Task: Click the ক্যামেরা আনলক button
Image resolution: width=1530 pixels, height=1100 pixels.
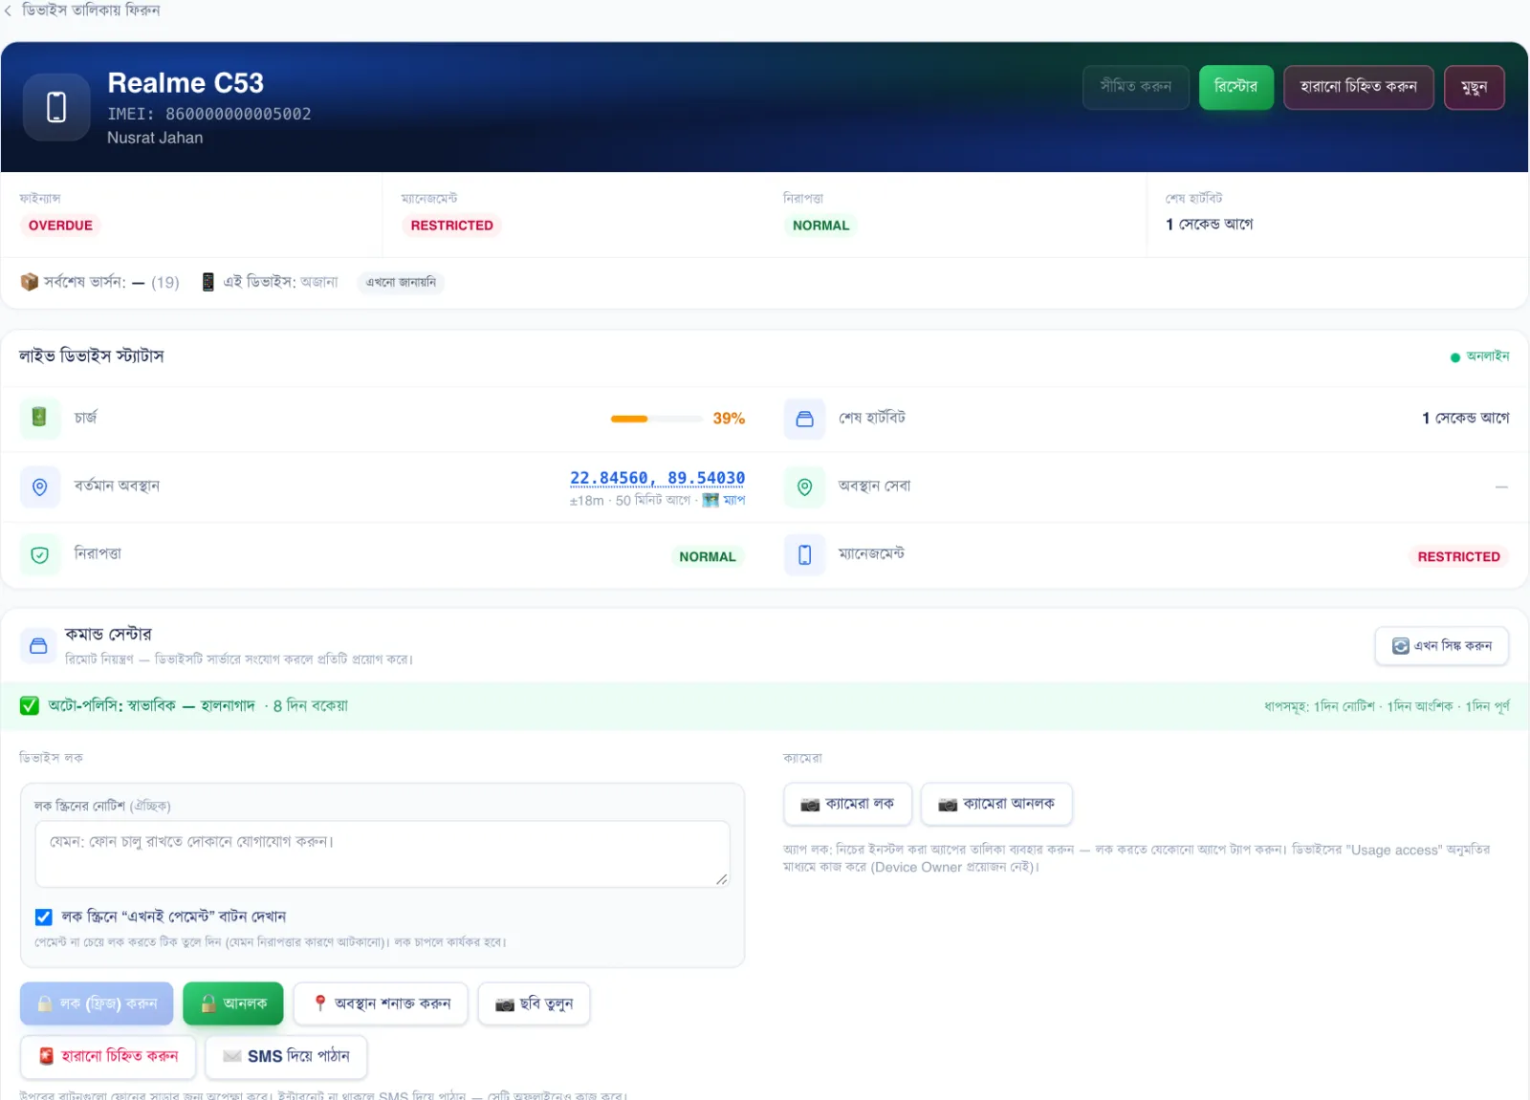Action: click(996, 804)
